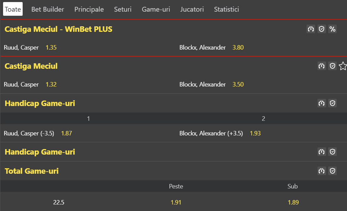
Task: Open the Statistici tab
Action: [x=226, y=9]
